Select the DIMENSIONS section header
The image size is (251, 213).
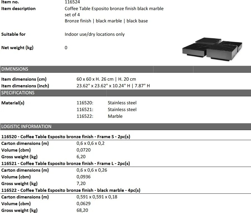tap(15, 69)
